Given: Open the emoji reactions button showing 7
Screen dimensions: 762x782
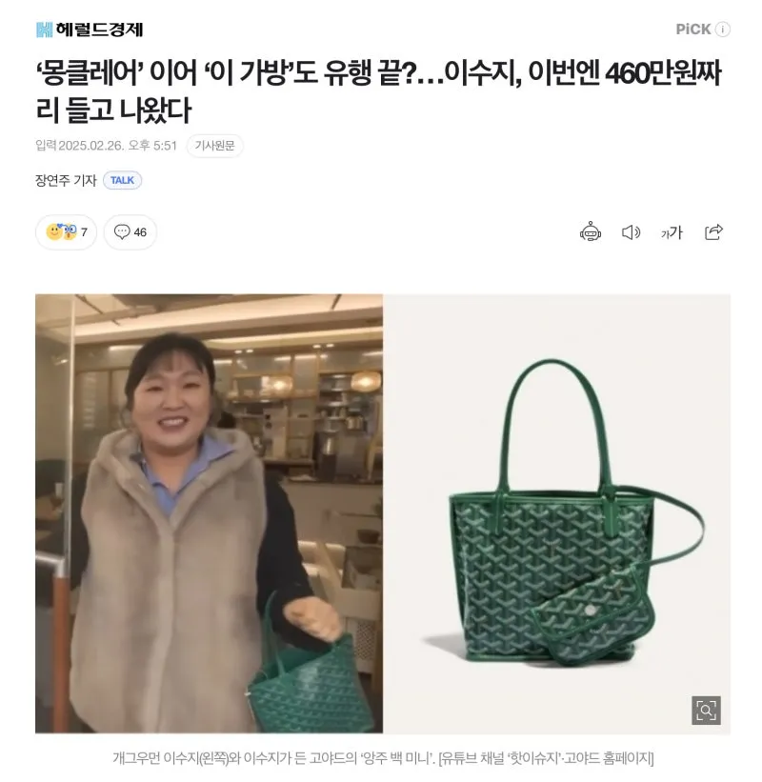Looking at the screenshot, I should coord(66,231).
